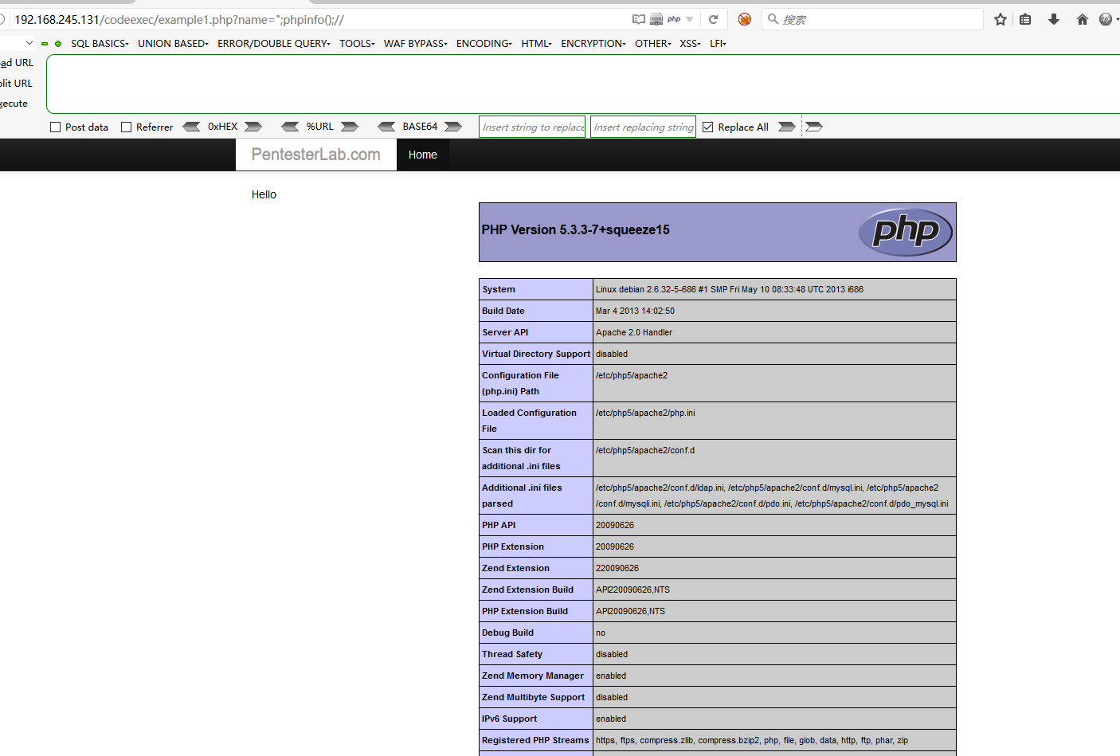Open the OTHER menu
Screen dimensions: 1120x756
tap(652, 44)
